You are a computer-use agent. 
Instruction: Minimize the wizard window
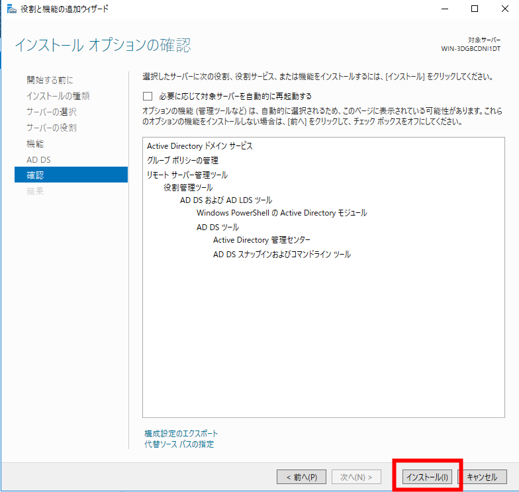pos(445,9)
